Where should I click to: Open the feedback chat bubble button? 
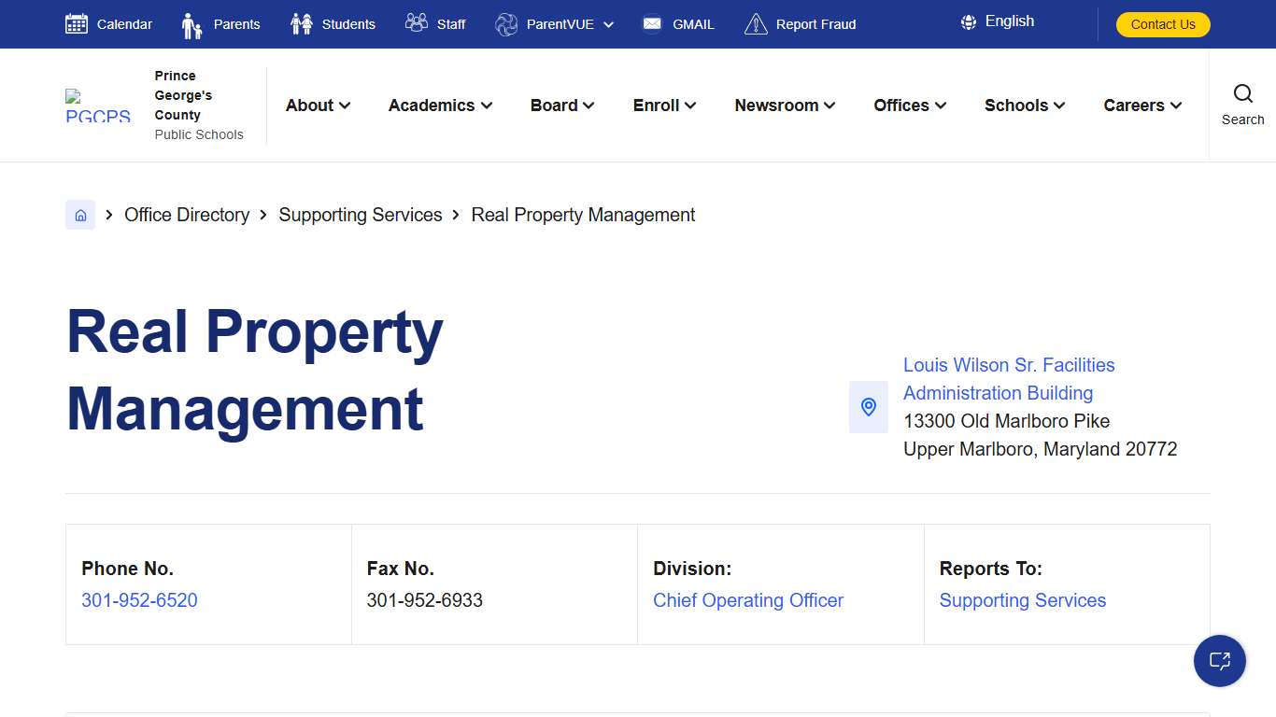pos(1220,661)
